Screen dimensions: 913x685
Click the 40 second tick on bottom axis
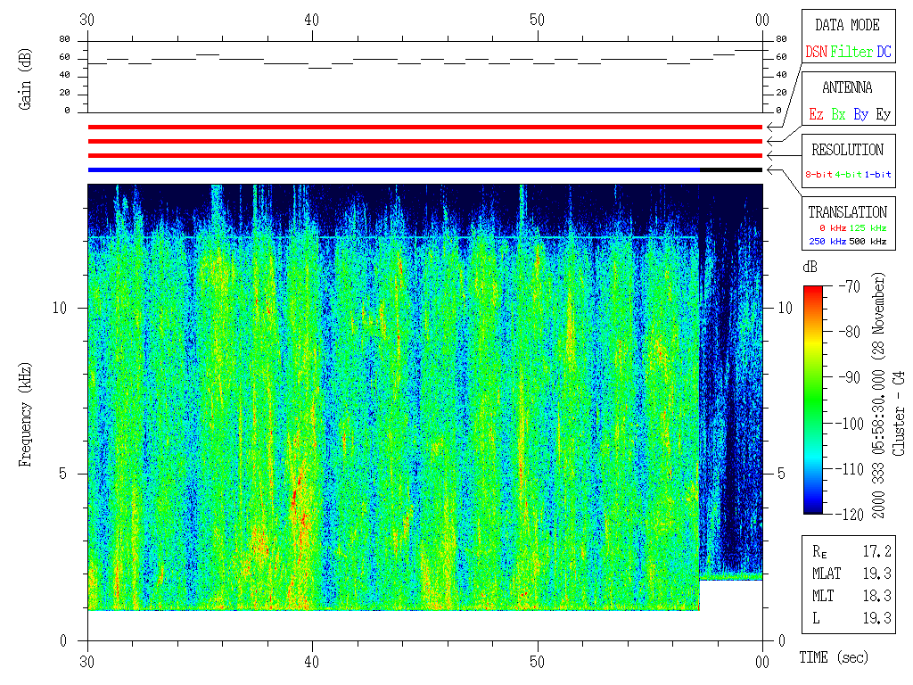[313, 660]
